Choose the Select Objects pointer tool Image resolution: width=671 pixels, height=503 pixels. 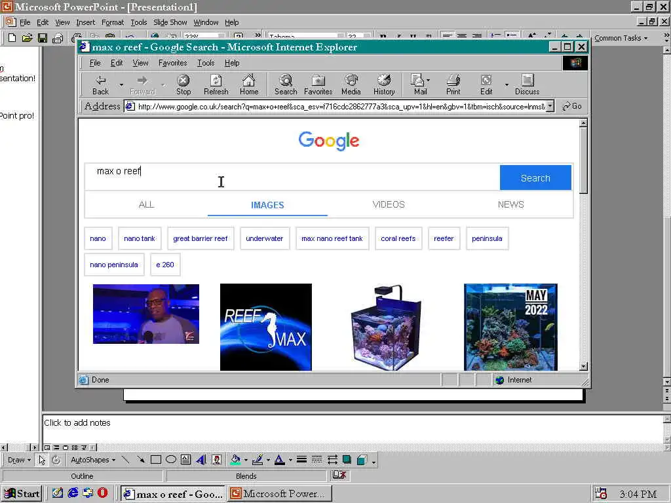coord(42,460)
